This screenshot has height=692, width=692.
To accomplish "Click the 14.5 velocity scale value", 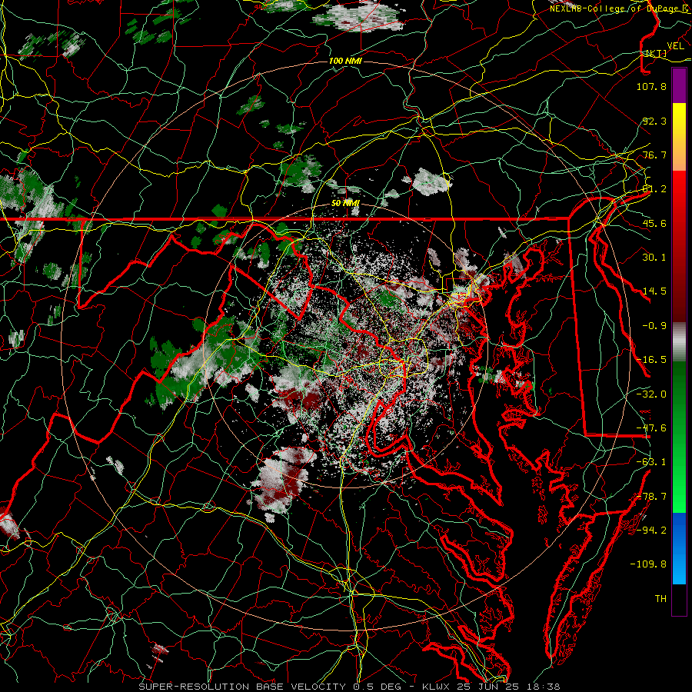I will coord(654,291).
